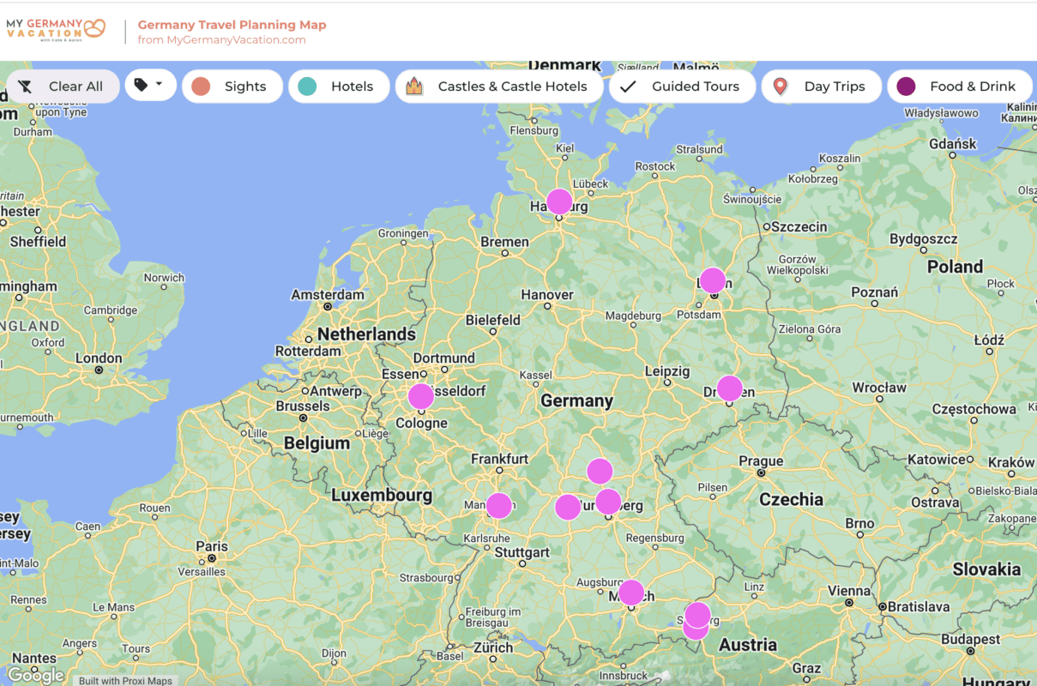Click the pink marker on Munich
Viewport: 1037px width, 686px height.
631,593
